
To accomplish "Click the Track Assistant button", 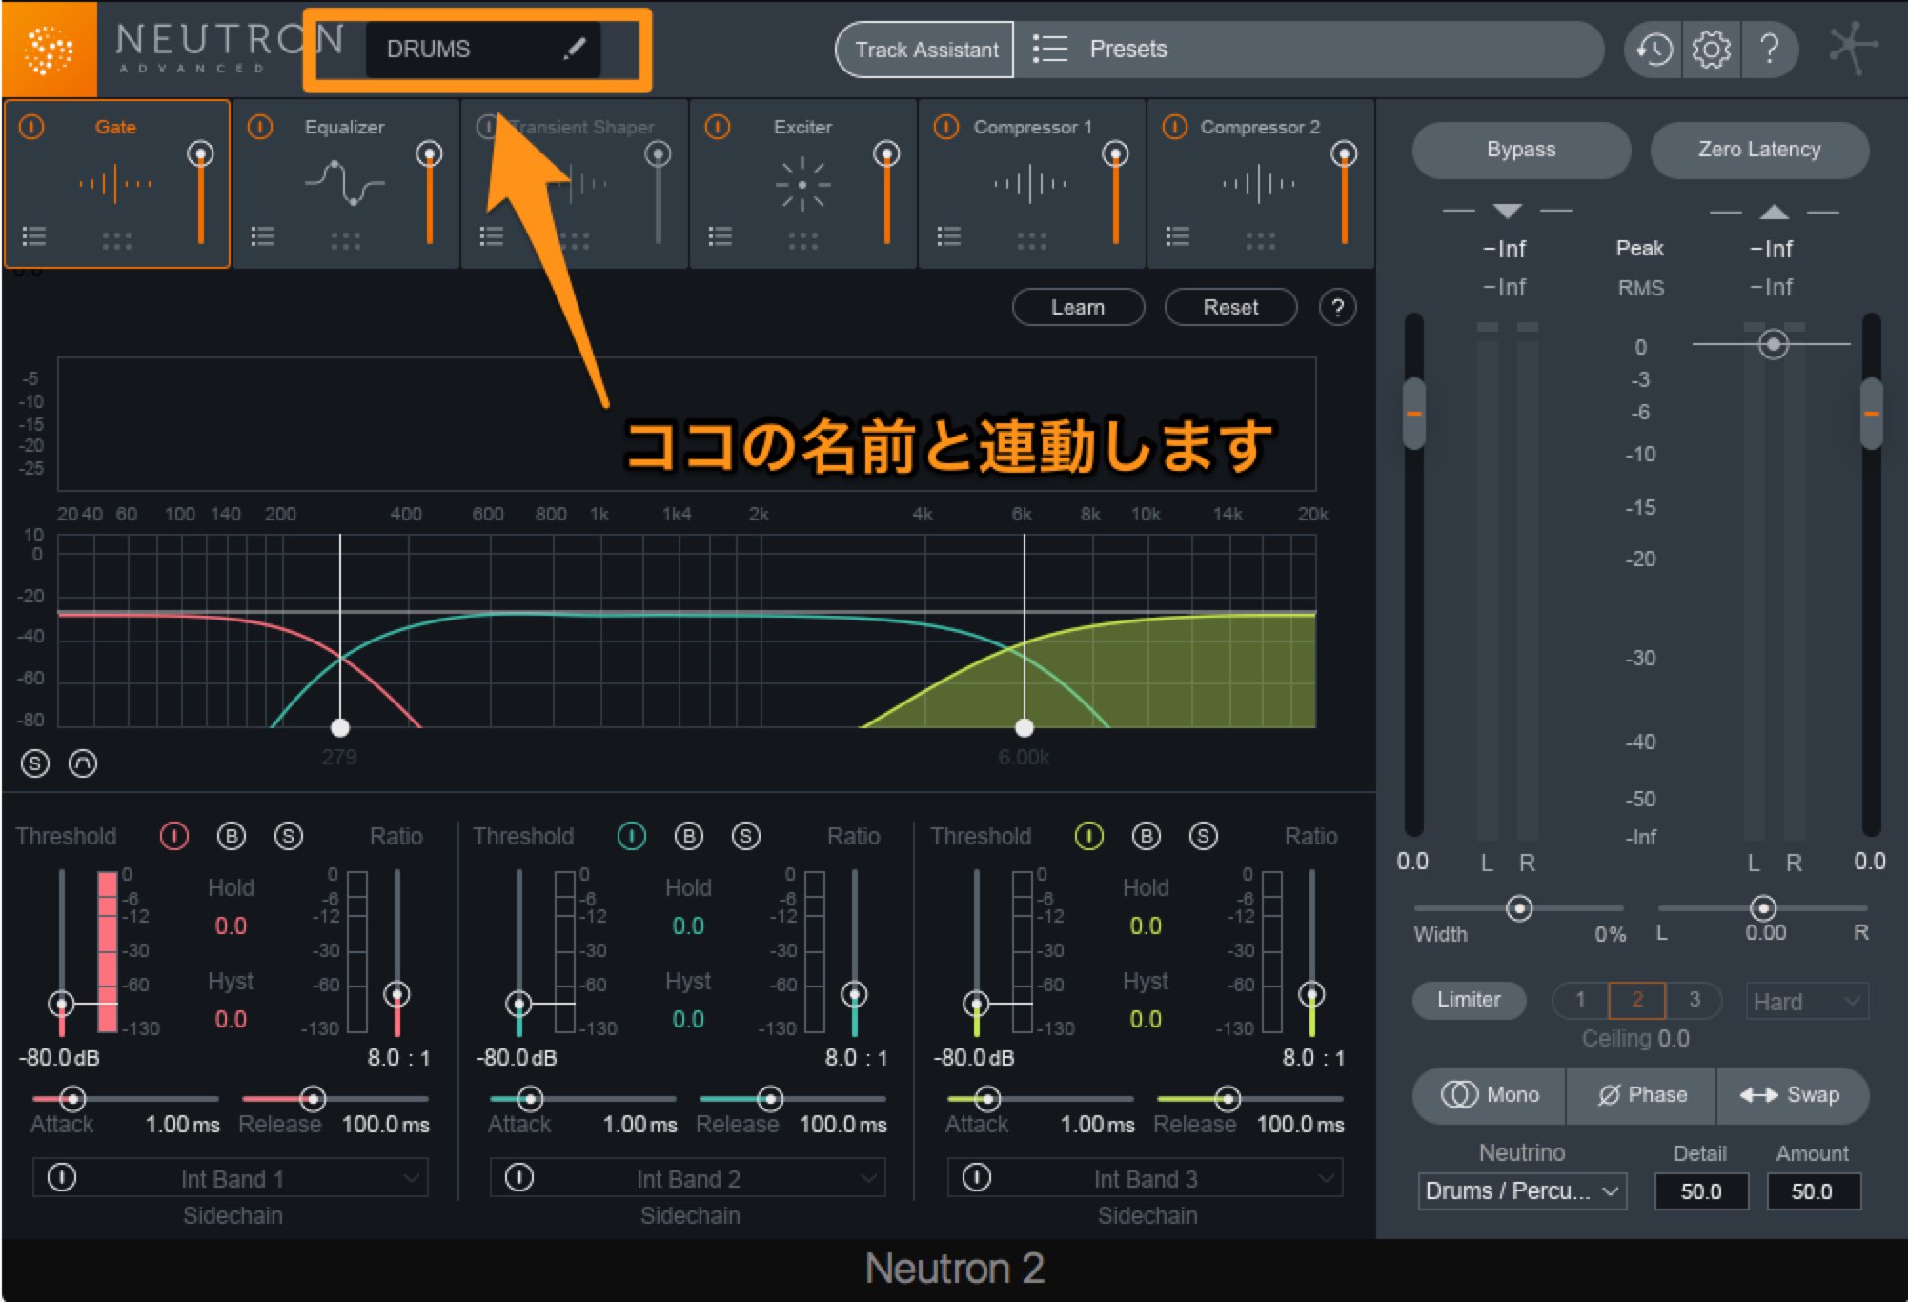I will [925, 50].
